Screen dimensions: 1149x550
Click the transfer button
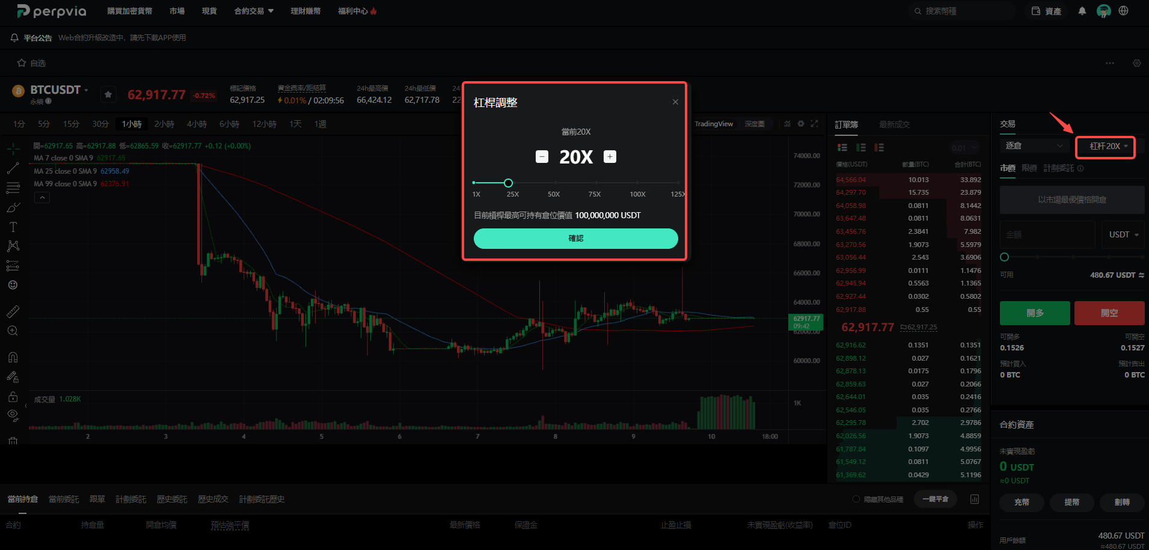pos(1122,502)
